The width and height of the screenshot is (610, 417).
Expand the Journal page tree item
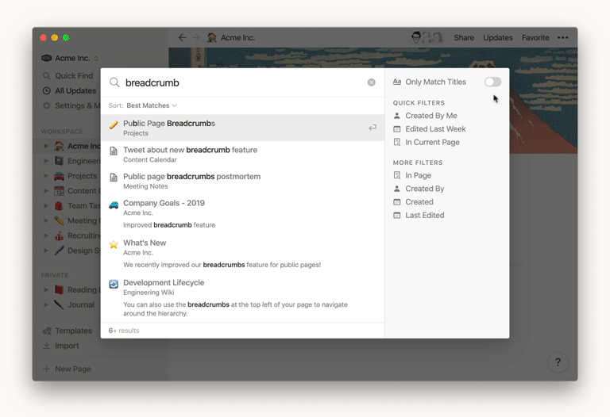46,304
